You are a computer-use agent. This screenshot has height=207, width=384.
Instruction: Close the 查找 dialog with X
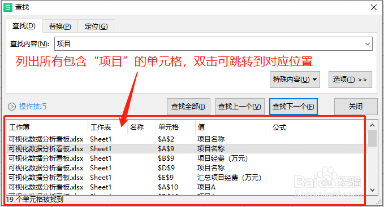[374, 7]
